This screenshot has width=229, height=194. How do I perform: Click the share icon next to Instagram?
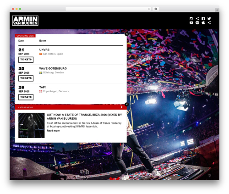(x=197, y=18)
